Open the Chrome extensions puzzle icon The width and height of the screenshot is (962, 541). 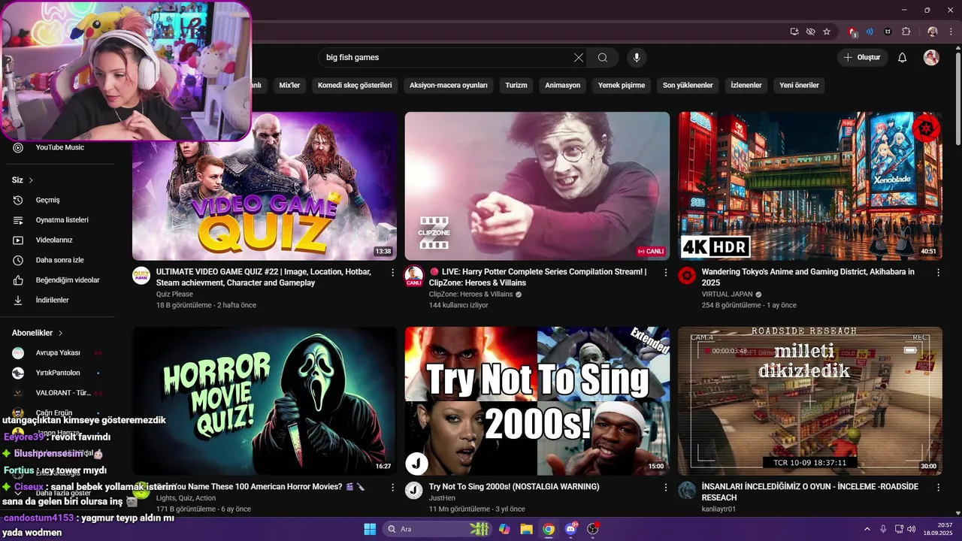(906, 32)
